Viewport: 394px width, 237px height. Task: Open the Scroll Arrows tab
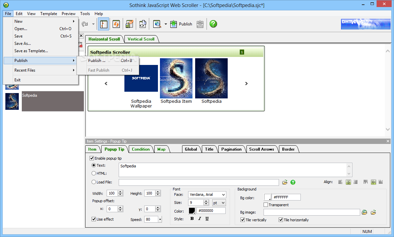262,149
